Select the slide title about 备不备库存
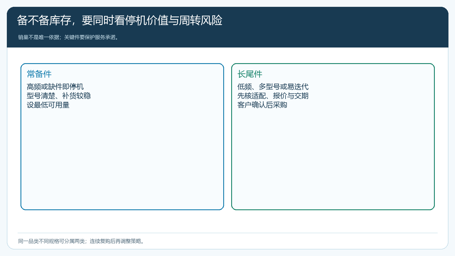Image resolution: width=455 pixels, height=256 pixels. point(119,20)
